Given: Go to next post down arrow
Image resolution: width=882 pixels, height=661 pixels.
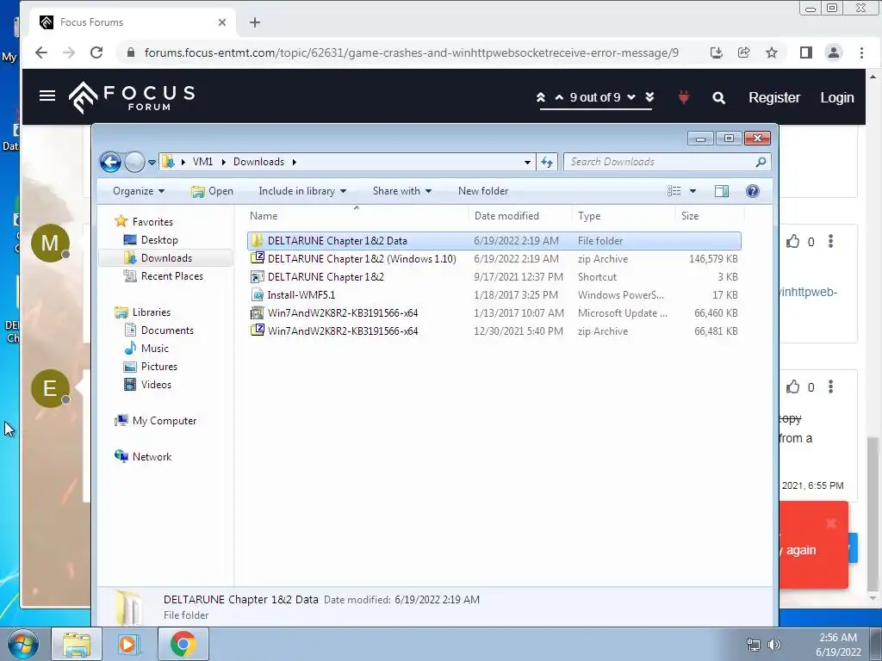Looking at the screenshot, I should click(x=631, y=97).
